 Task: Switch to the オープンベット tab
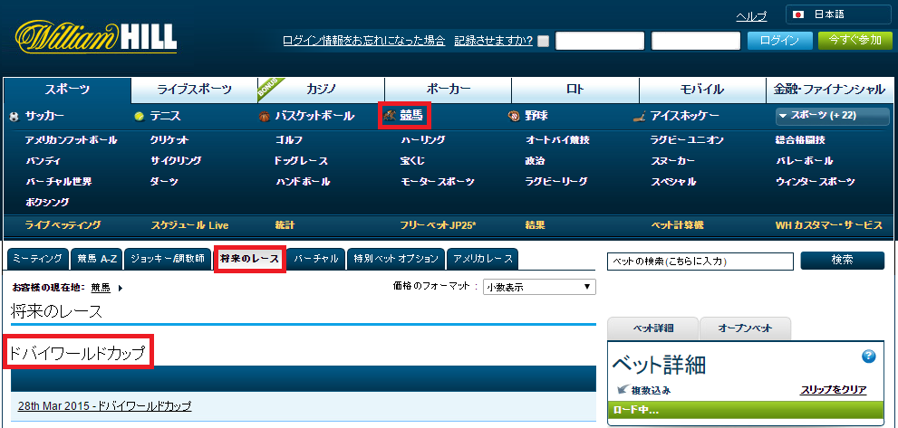click(x=745, y=328)
